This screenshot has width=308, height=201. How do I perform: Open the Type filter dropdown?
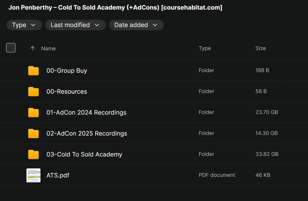pos(24,25)
